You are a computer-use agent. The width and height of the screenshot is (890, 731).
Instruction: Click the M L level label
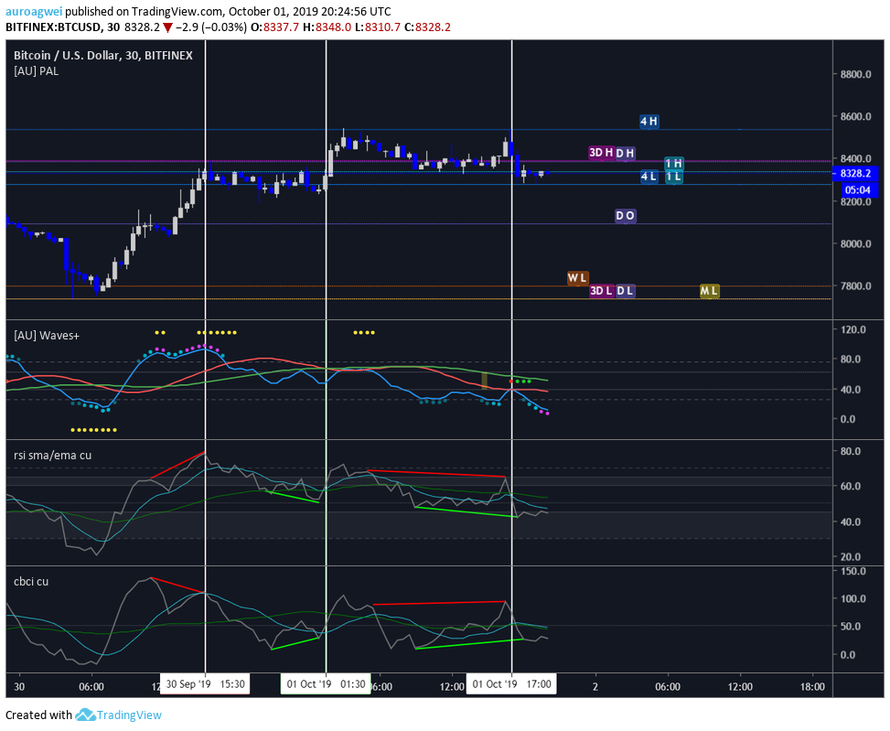(710, 291)
